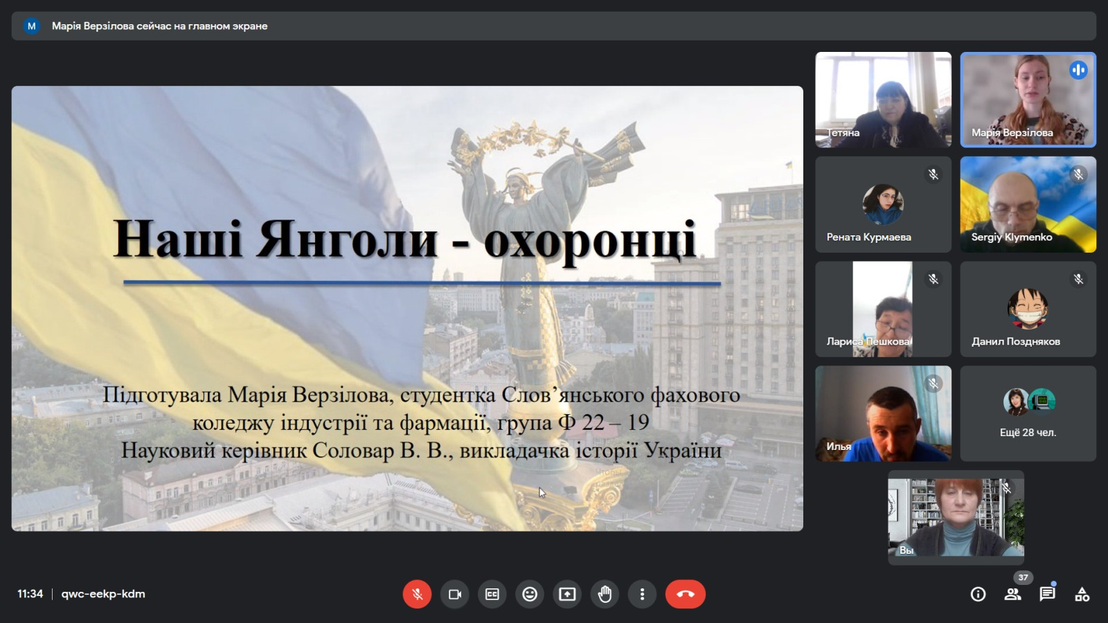Select Лариса Пешкова's video tile

[x=884, y=309]
